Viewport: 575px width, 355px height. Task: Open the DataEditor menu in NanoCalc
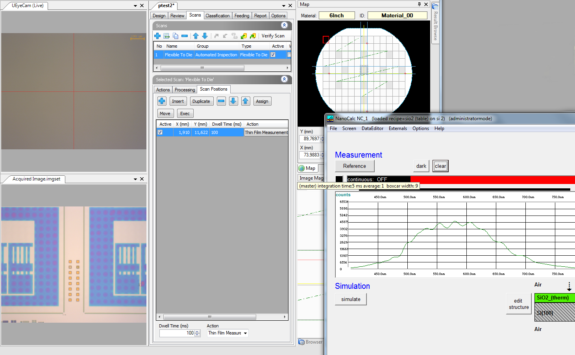[372, 128]
